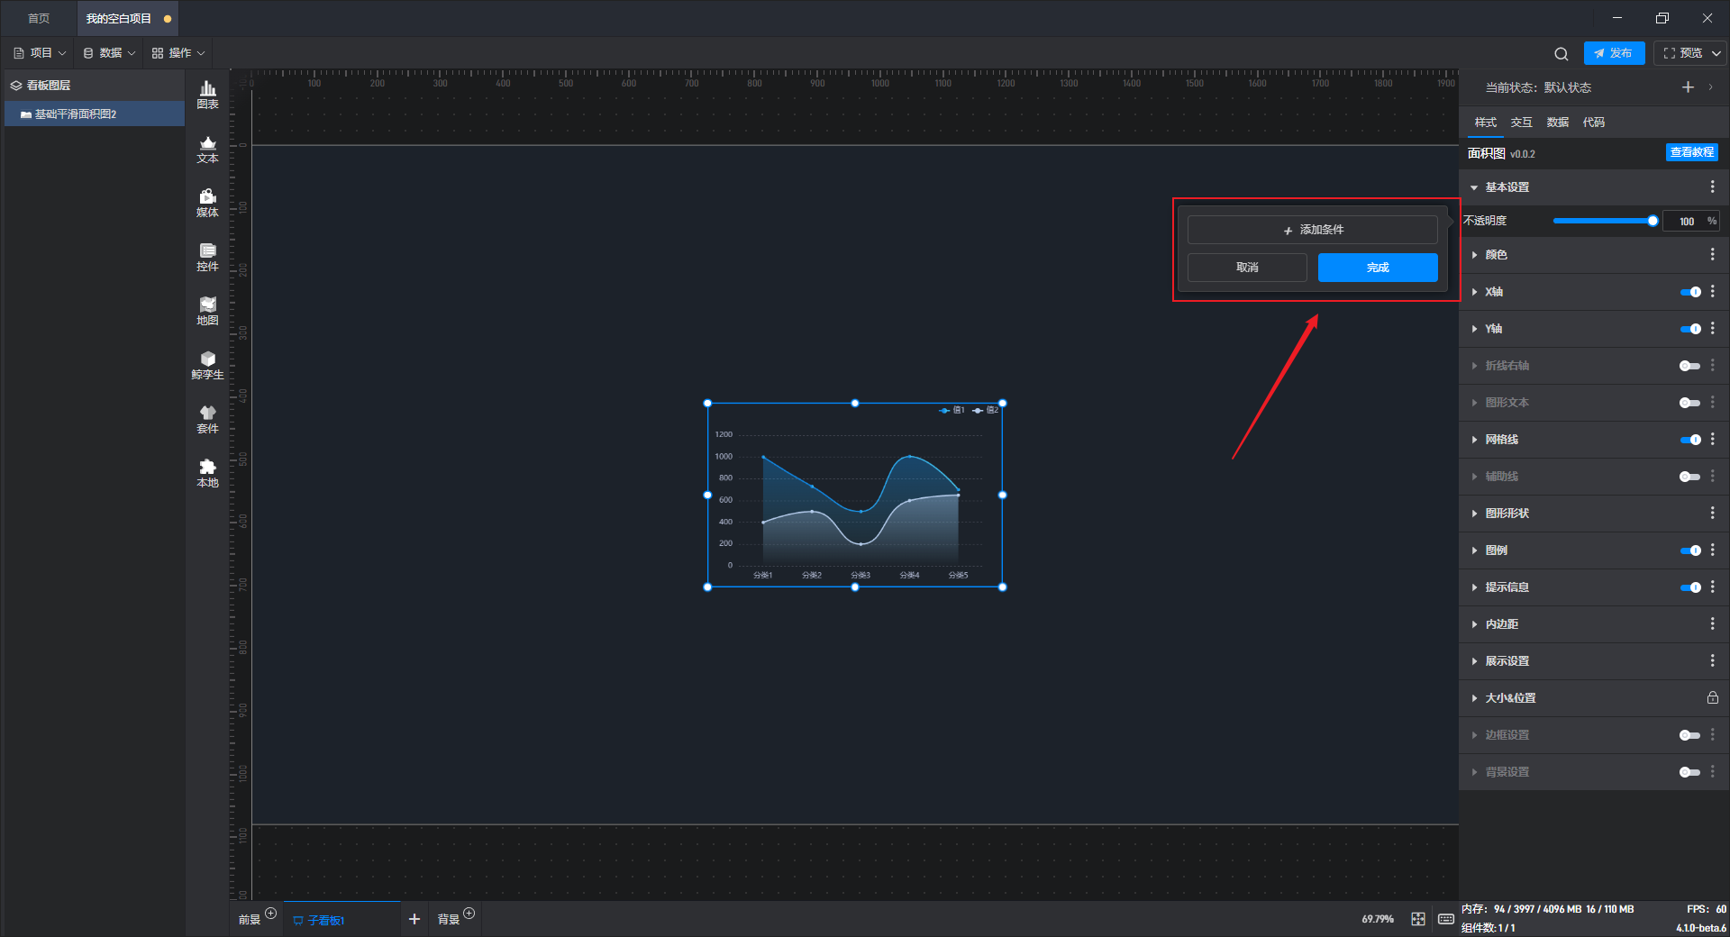Expand the X轴 section

1474,292
